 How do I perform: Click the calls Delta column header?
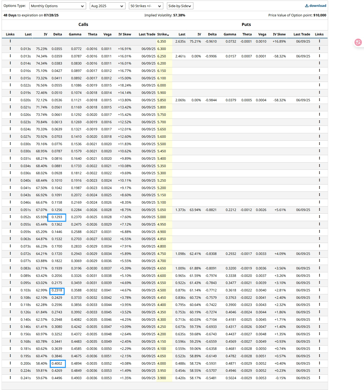58,34
